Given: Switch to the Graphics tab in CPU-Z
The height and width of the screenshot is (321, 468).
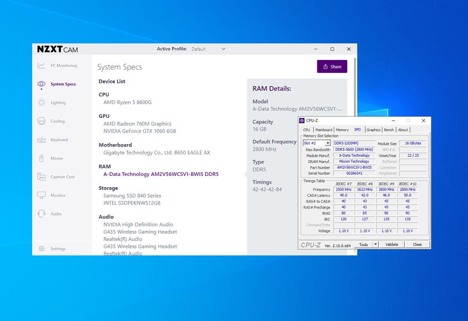Looking at the screenshot, I should [373, 130].
